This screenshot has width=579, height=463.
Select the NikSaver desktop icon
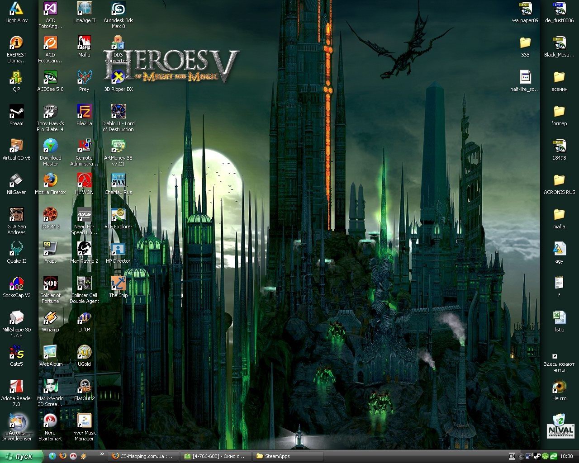(x=16, y=181)
